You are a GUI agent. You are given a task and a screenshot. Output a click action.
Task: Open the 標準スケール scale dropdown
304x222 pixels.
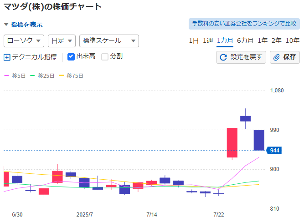[x=109, y=41]
